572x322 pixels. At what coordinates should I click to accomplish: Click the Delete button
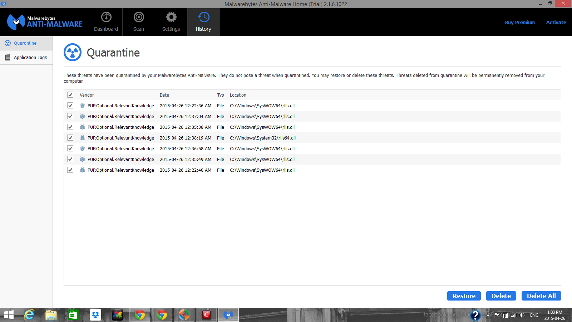click(x=501, y=296)
